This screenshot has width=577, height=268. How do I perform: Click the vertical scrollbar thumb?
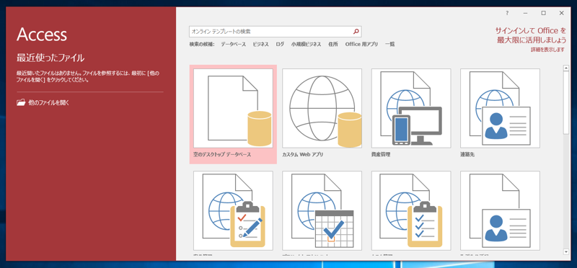566,102
